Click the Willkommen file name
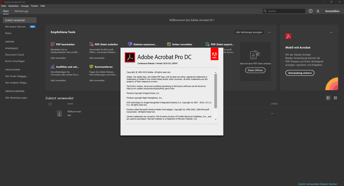This screenshot has width=344, height=186. coord(74,111)
